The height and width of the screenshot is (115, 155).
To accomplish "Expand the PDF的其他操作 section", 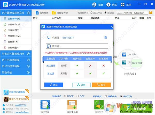I will [28, 60].
